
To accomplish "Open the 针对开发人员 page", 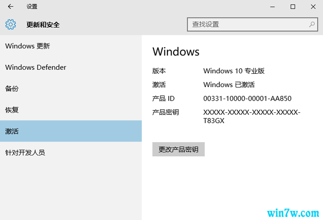I will (25, 152).
